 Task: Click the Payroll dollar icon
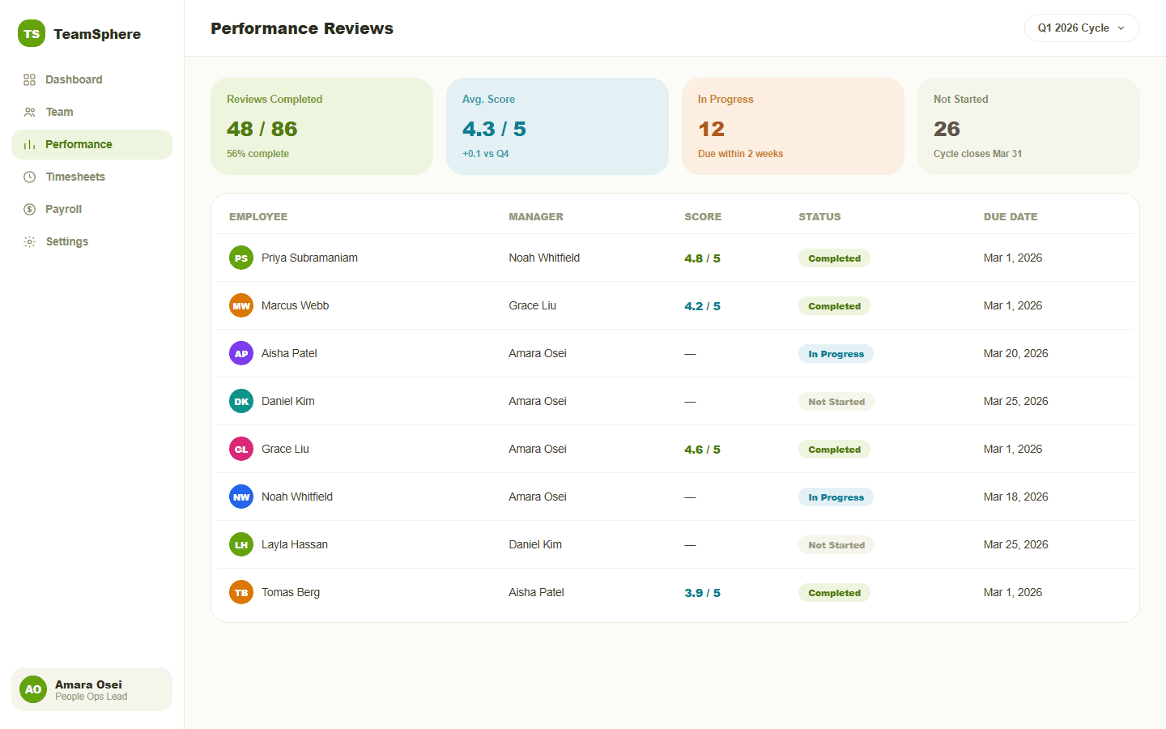(x=29, y=209)
